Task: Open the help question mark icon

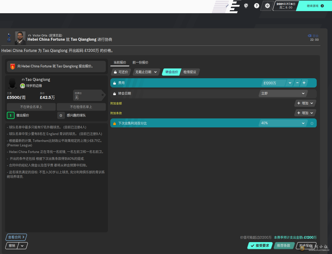Action: (x=257, y=6)
